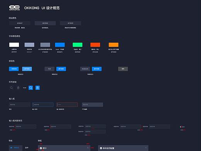Image resolution: width=201 pixels, height=151 pixels.
Task: Select the blue highlighted navigation item
Action: click(15, 148)
